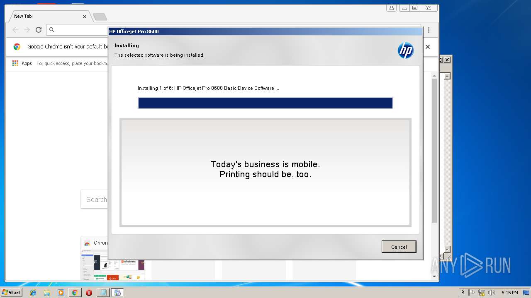Reload the page in Chrome
This screenshot has width=531, height=298.
coord(39,30)
